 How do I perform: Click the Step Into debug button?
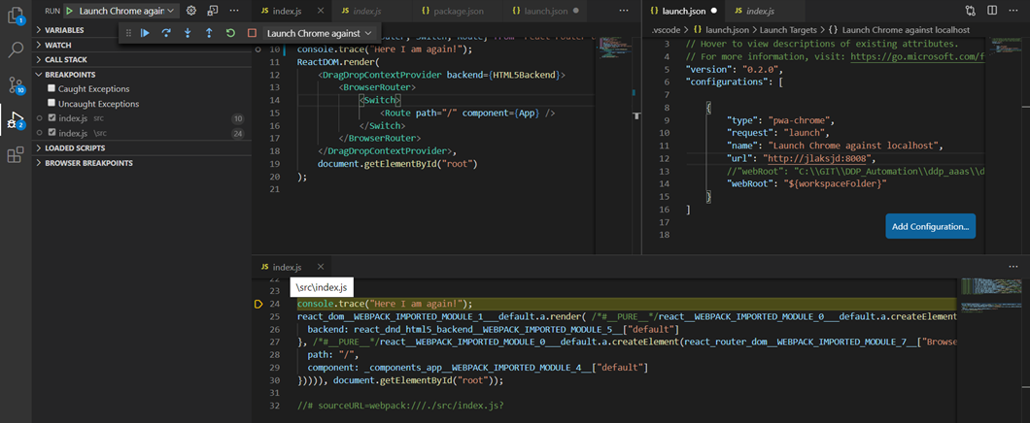[x=188, y=33]
